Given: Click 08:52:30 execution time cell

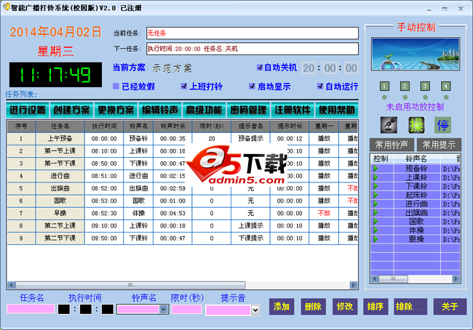Looking at the screenshot, I should [x=104, y=214].
